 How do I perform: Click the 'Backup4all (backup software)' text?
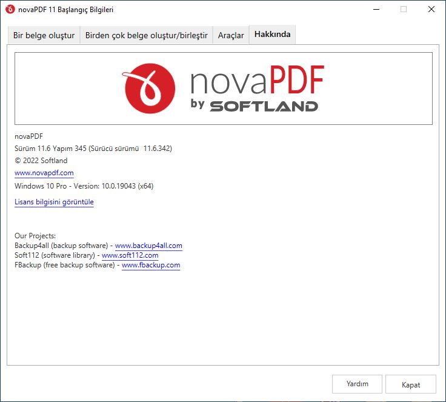(61, 246)
